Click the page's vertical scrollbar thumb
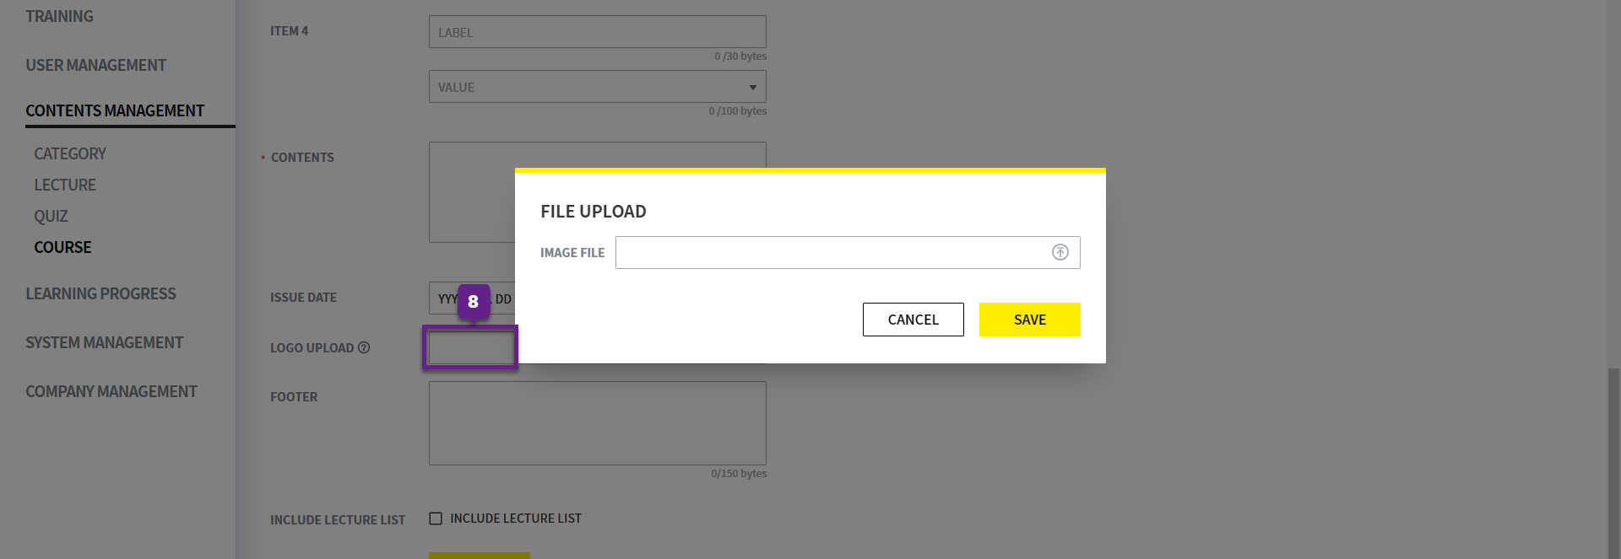This screenshot has width=1621, height=559. coord(1613,462)
